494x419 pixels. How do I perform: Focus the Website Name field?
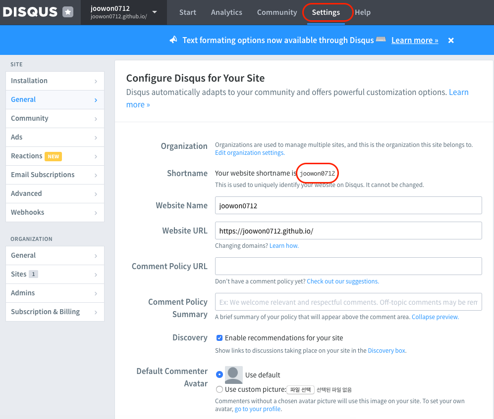[x=348, y=205]
